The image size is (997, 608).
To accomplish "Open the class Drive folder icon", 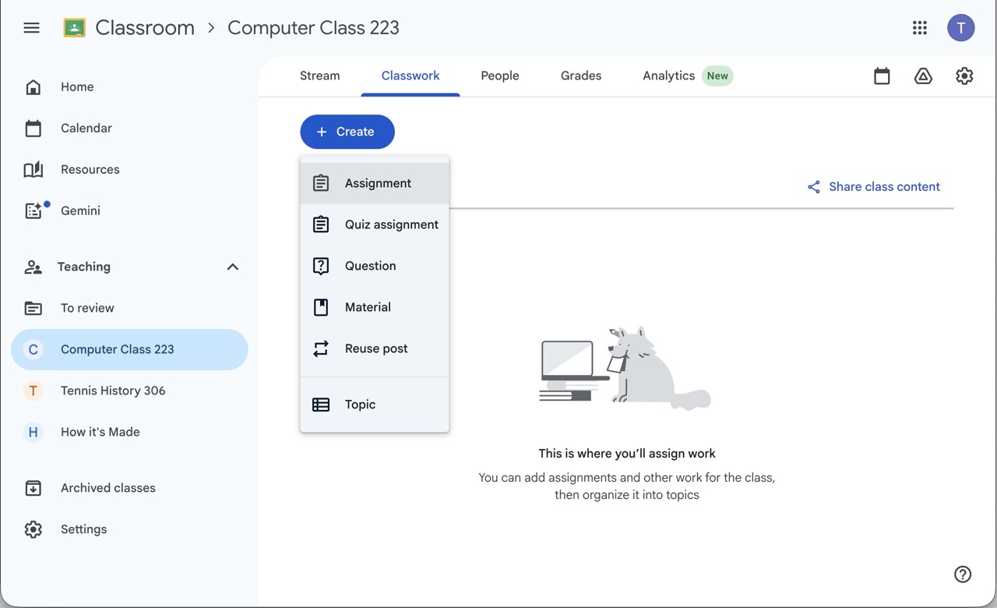I will coord(923,76).
